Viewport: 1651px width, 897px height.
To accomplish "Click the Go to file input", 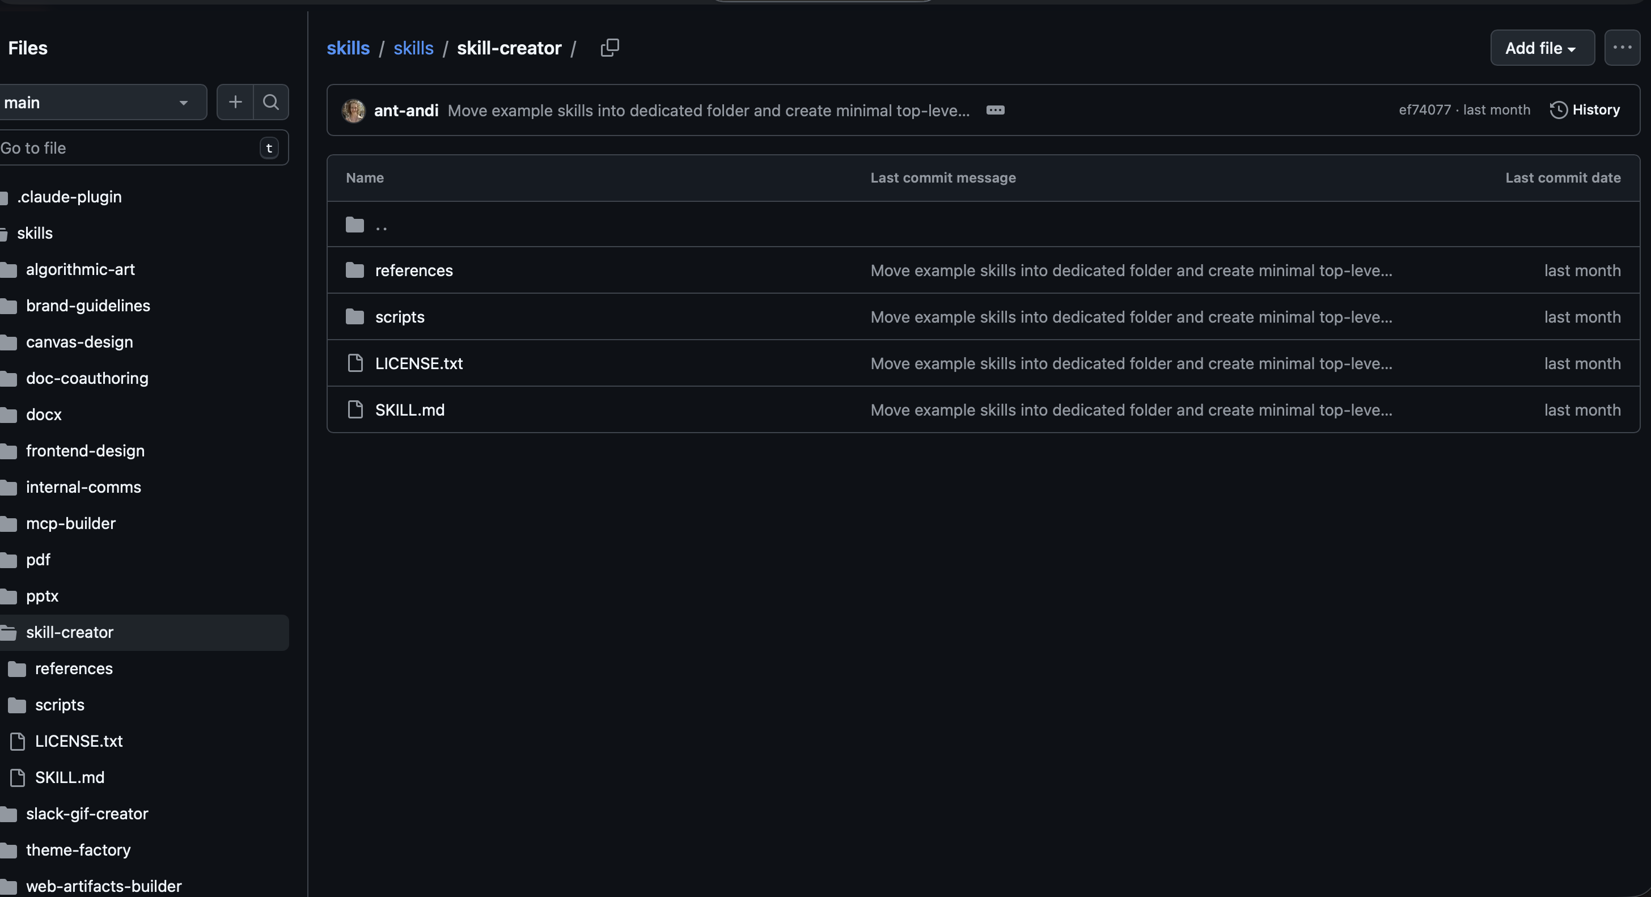I will click(x=128, y=148).
